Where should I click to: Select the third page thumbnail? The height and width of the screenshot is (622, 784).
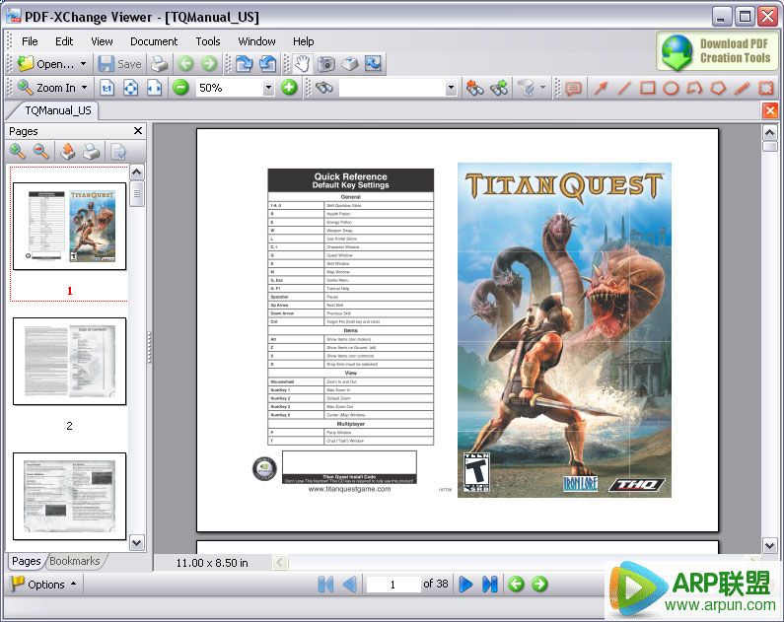pos(69,496)
